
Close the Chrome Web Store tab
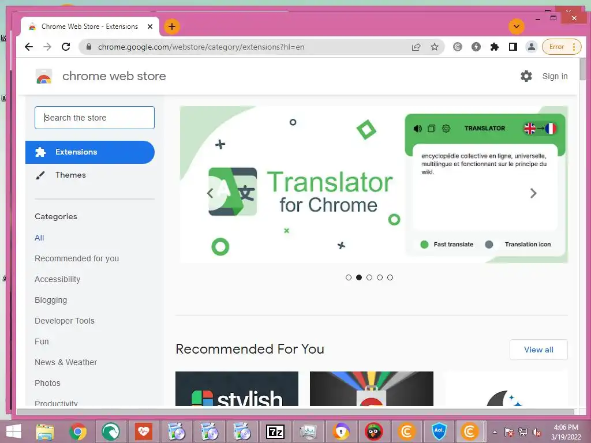click(150, 27)
